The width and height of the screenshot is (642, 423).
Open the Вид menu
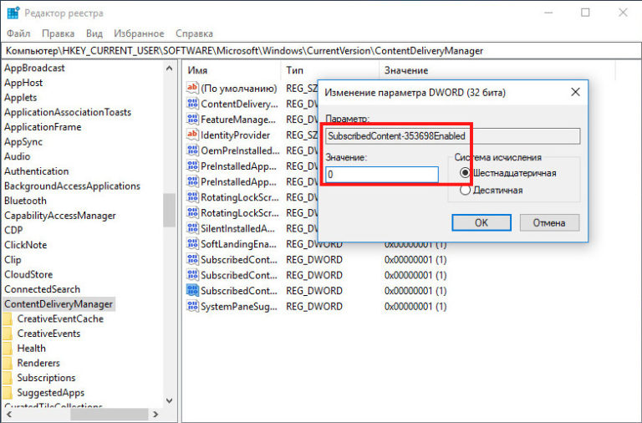[x=94, y=33]
